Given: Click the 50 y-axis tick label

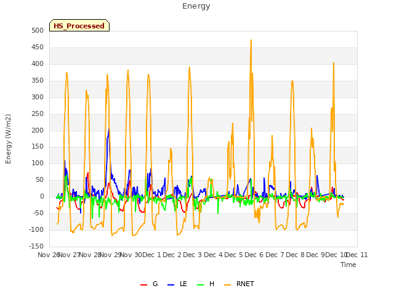Looking at the screenshot, I should tap(39, 179).
